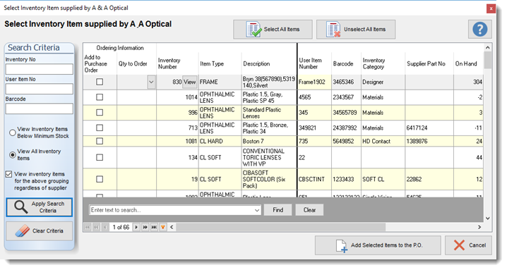Add Selected Items to the P.O.

coord(378,245)
